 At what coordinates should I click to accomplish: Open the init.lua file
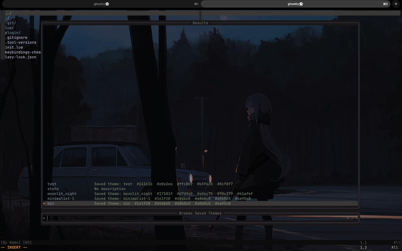[14, 47]
